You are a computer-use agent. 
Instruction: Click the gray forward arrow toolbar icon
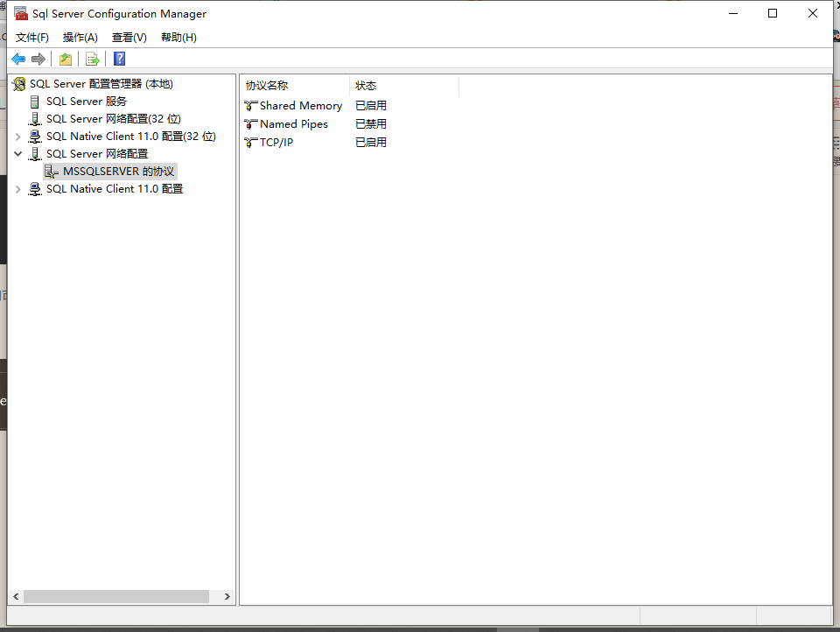(x=38, y=59)
